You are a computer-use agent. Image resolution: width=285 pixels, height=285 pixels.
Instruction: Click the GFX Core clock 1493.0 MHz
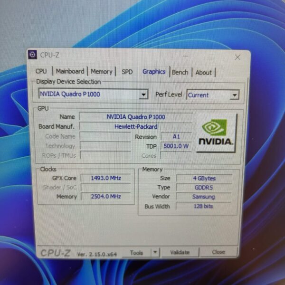(106, 178)
